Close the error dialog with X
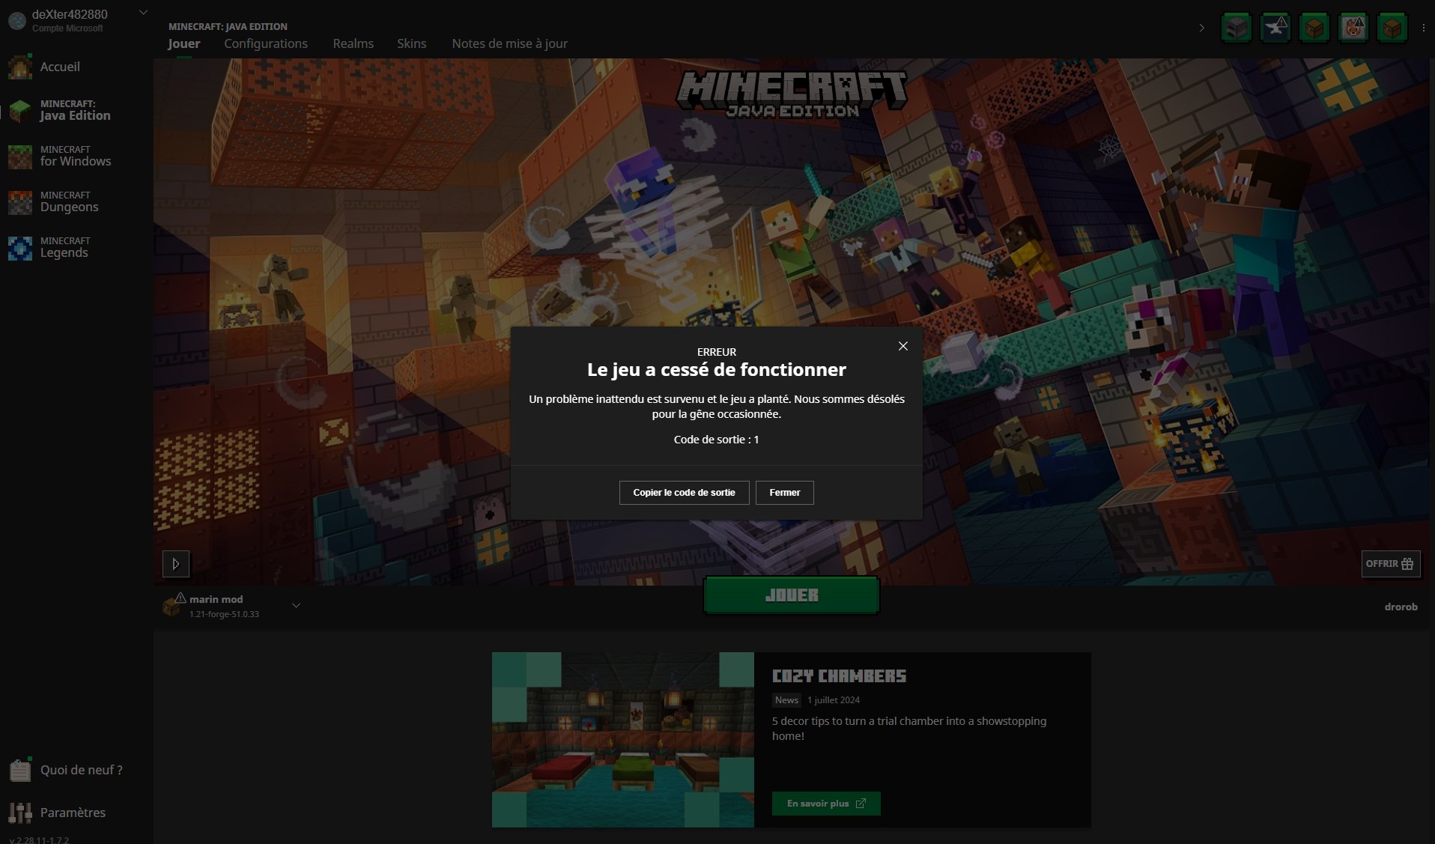The image size is (1435, 844). coord(903,346)
